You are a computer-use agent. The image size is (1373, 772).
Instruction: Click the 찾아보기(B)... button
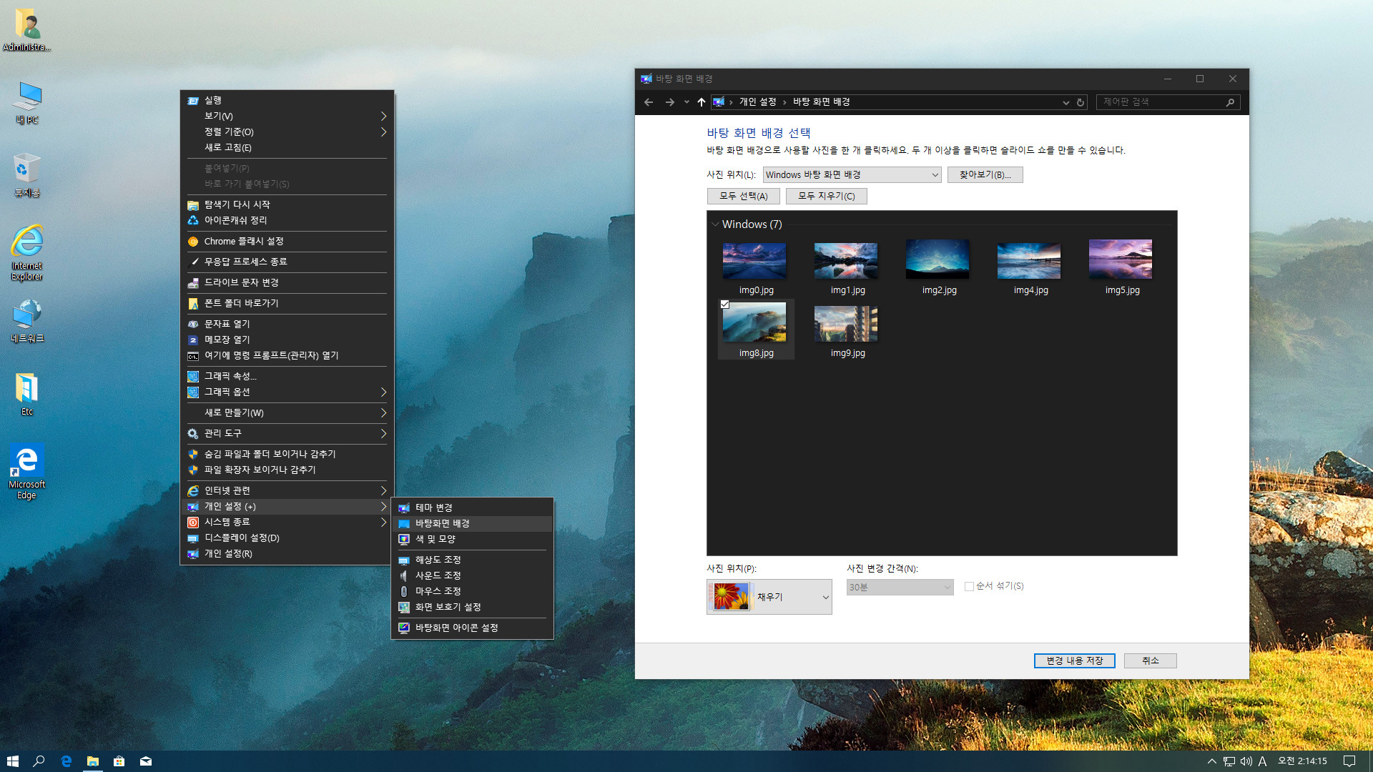point(985,175)
